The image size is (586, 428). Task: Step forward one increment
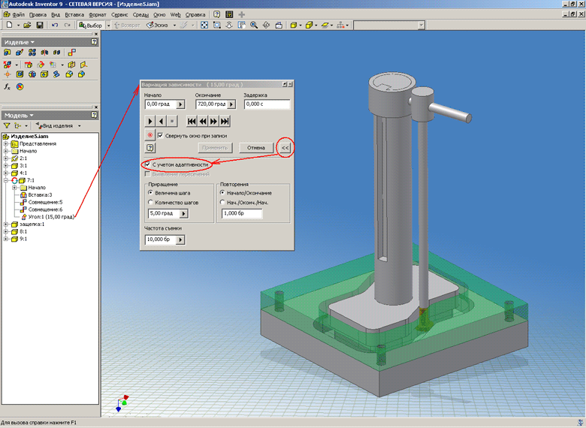click(x=214, y=121)
